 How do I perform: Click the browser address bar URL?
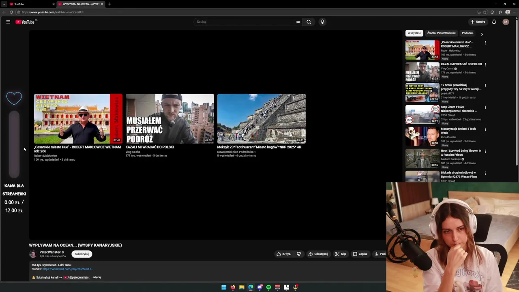[53, 12]
